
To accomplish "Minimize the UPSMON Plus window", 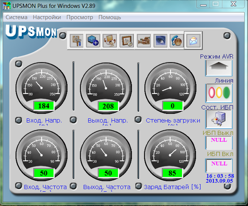I will (203, 4).
